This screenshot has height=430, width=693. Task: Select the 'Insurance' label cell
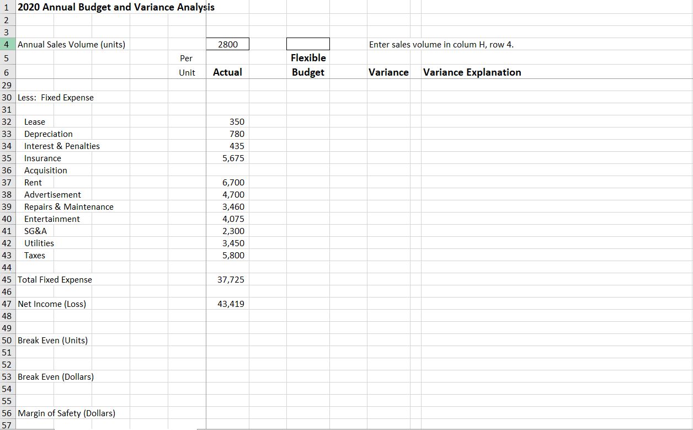pyautogui.click(x=42, y=158)
